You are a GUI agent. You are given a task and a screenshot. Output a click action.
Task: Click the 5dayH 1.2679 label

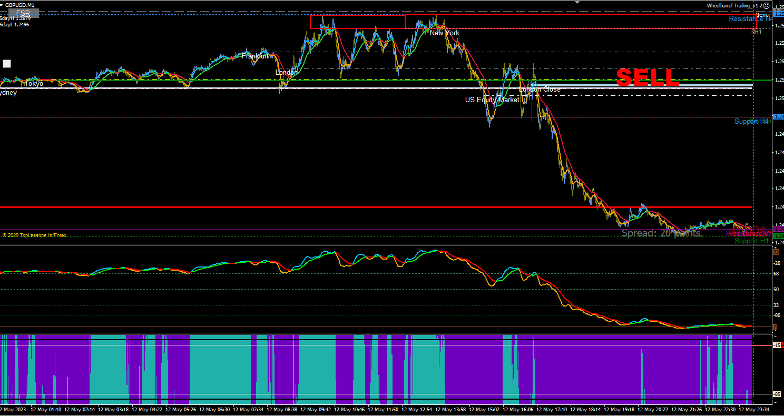point(15,18)
